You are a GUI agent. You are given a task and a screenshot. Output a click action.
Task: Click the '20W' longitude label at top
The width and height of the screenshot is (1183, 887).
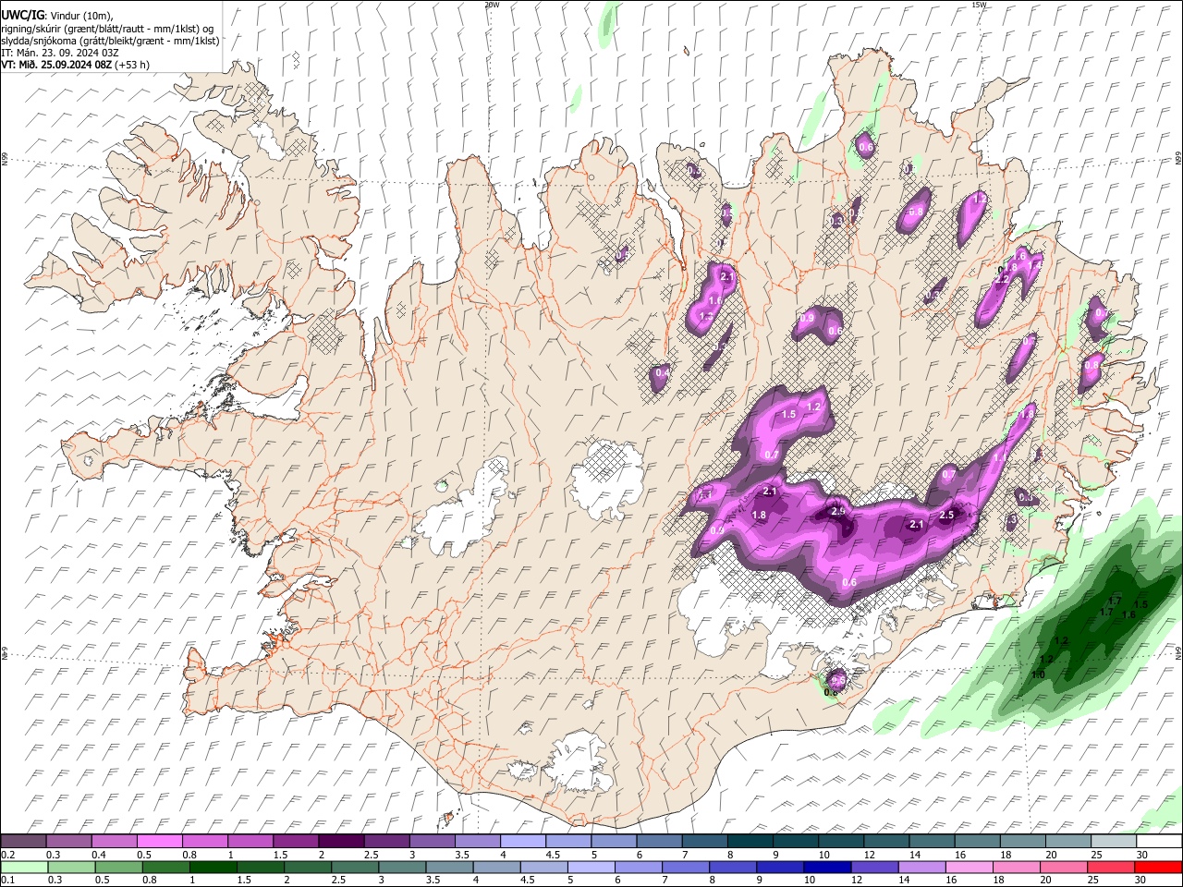[492, 5]
